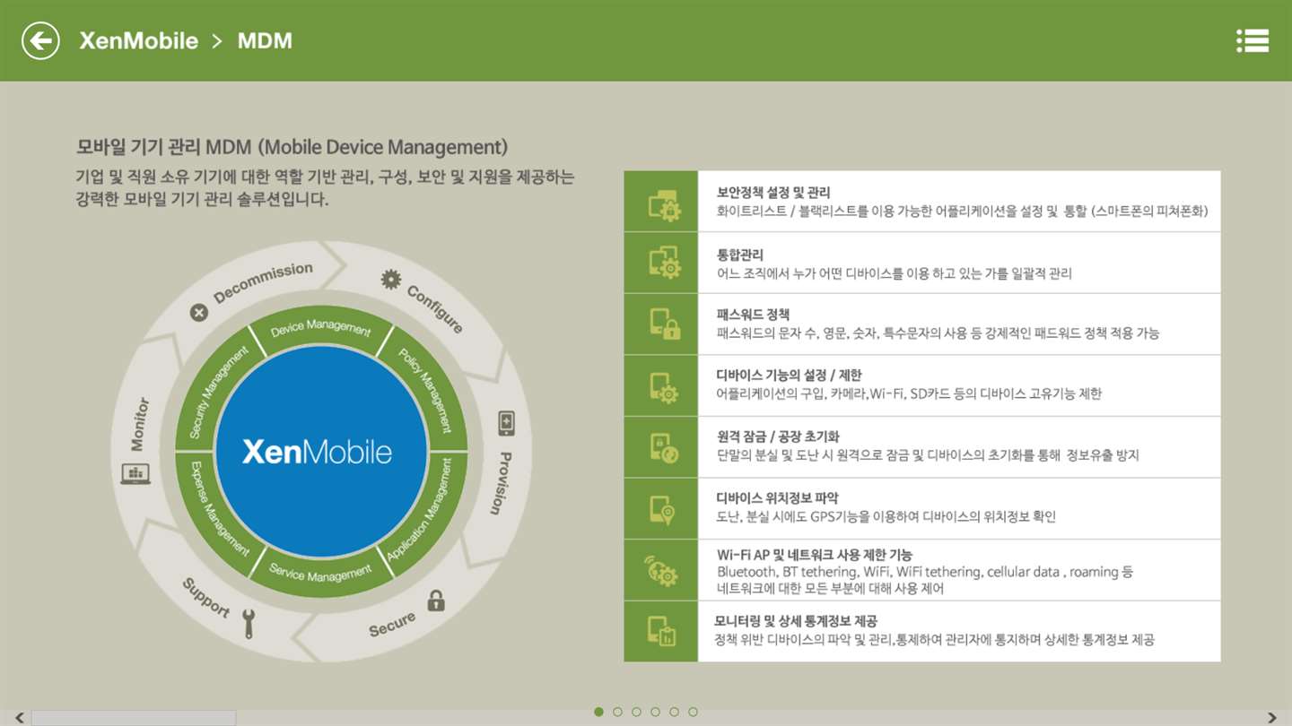Click the Device Management wheel segment
The image size is (1292, 726).
coord(320,329)
